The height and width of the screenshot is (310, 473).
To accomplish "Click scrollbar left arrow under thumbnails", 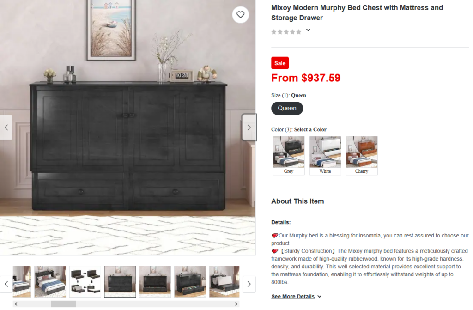I will 16,304.
